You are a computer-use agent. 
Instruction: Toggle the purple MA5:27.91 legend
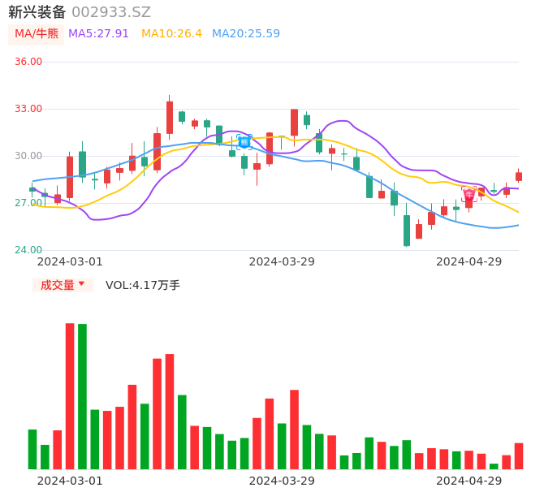pyautogui.click(x=98, y=34)
